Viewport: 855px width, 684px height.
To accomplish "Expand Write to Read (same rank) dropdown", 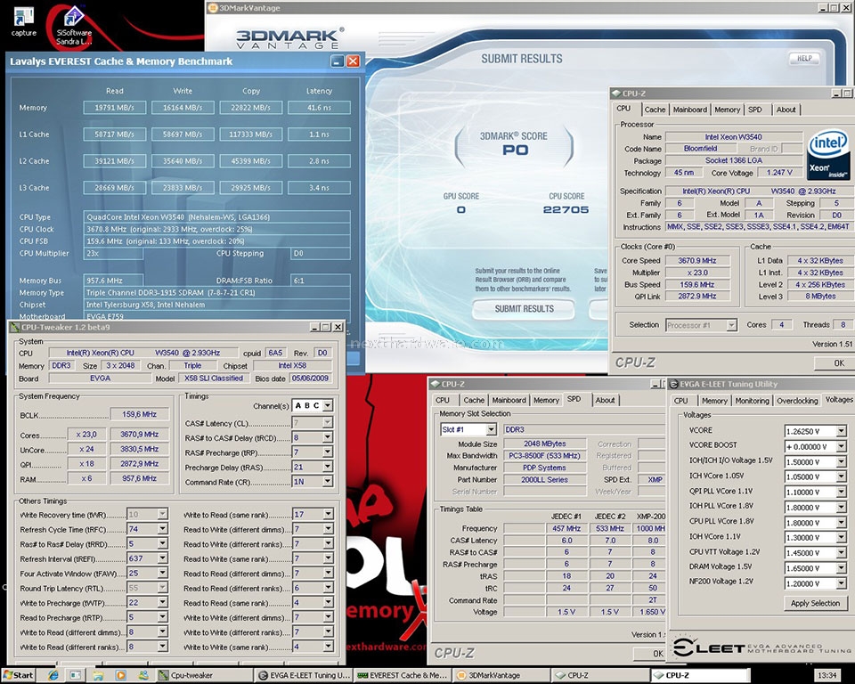I will click(x=328, y=515).
